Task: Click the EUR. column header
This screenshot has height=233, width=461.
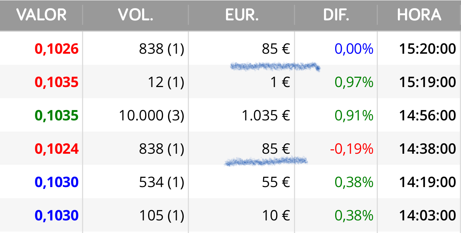Action: click(242, 15)
